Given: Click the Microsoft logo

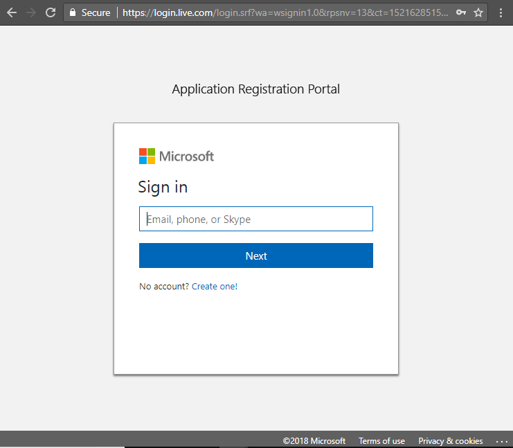Looking at the screenshot, I should [x=177, y=156].
